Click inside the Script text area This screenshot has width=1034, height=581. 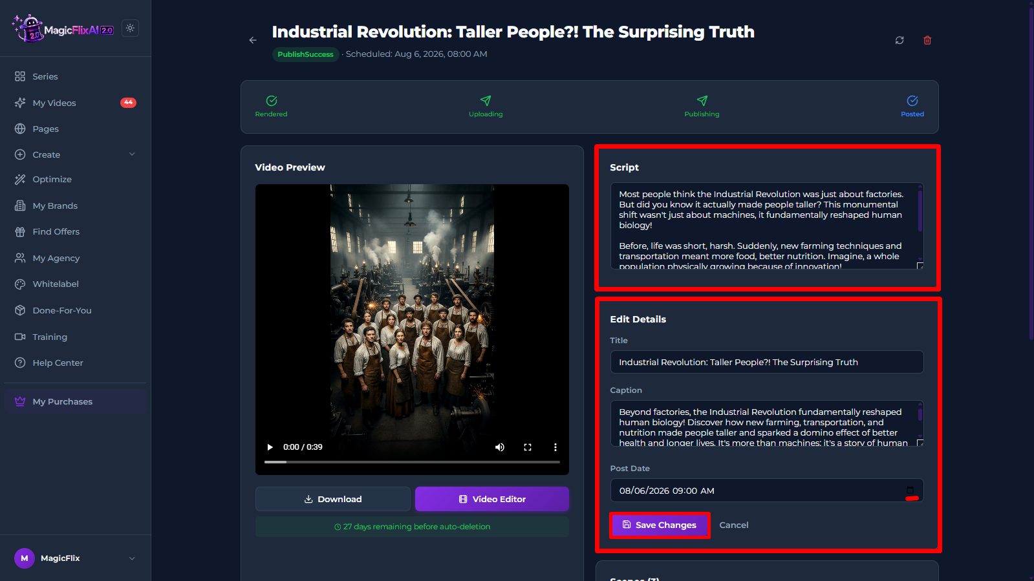(767, 226)
